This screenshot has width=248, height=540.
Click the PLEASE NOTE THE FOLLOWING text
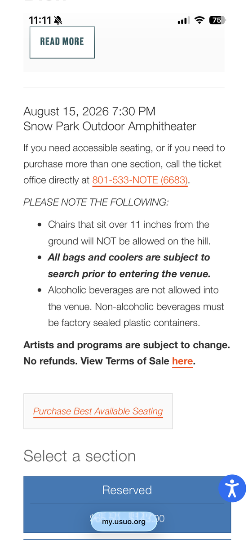[96, 202]
